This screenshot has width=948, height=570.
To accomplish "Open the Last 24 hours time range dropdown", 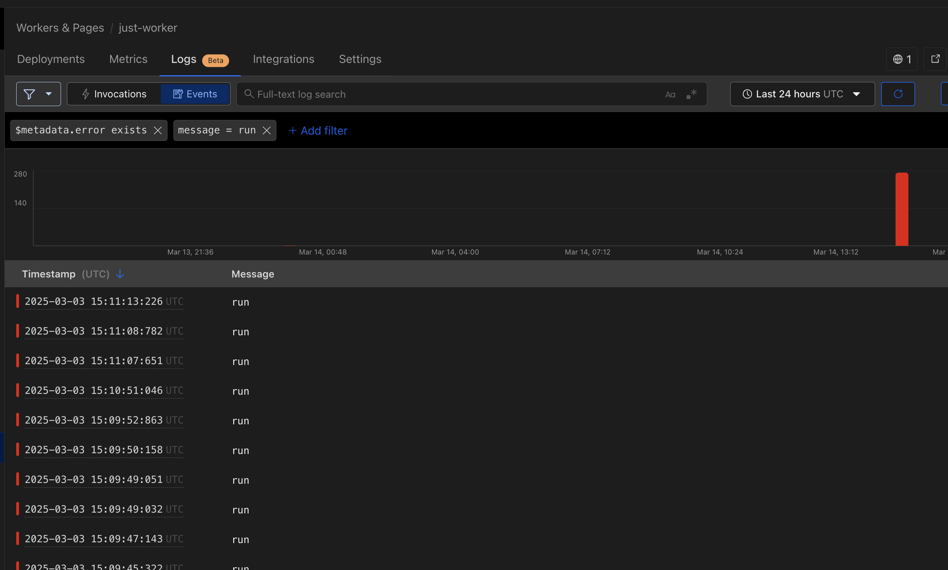I will (801, 94).
